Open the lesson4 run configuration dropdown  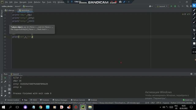click(x=162, y=6)
